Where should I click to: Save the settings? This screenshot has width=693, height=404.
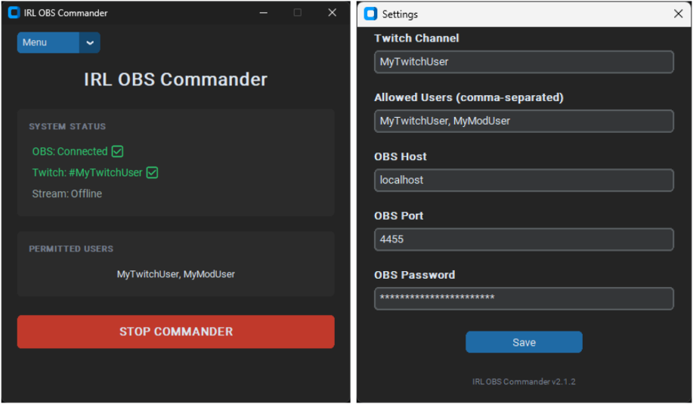point(524,342)
